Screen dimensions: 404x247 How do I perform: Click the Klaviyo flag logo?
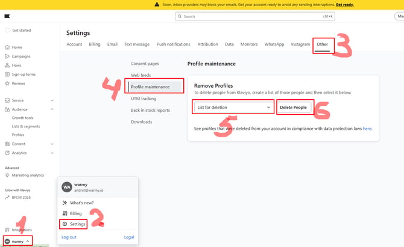tap(7, 16)
